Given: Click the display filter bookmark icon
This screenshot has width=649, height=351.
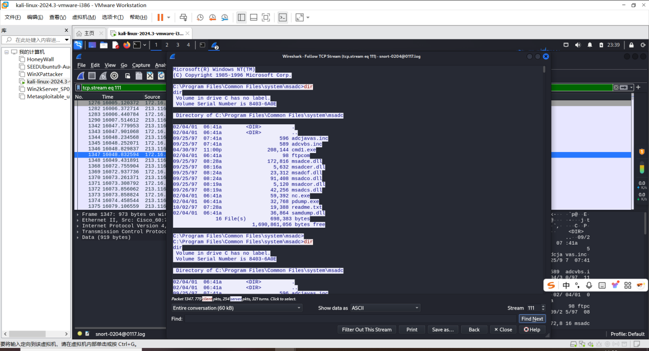Looking at the screenshot, I should pyautogui.click(x=78, y=87).
